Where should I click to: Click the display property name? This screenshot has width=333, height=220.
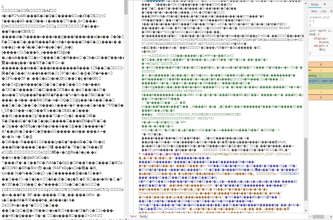pos(320,38)
